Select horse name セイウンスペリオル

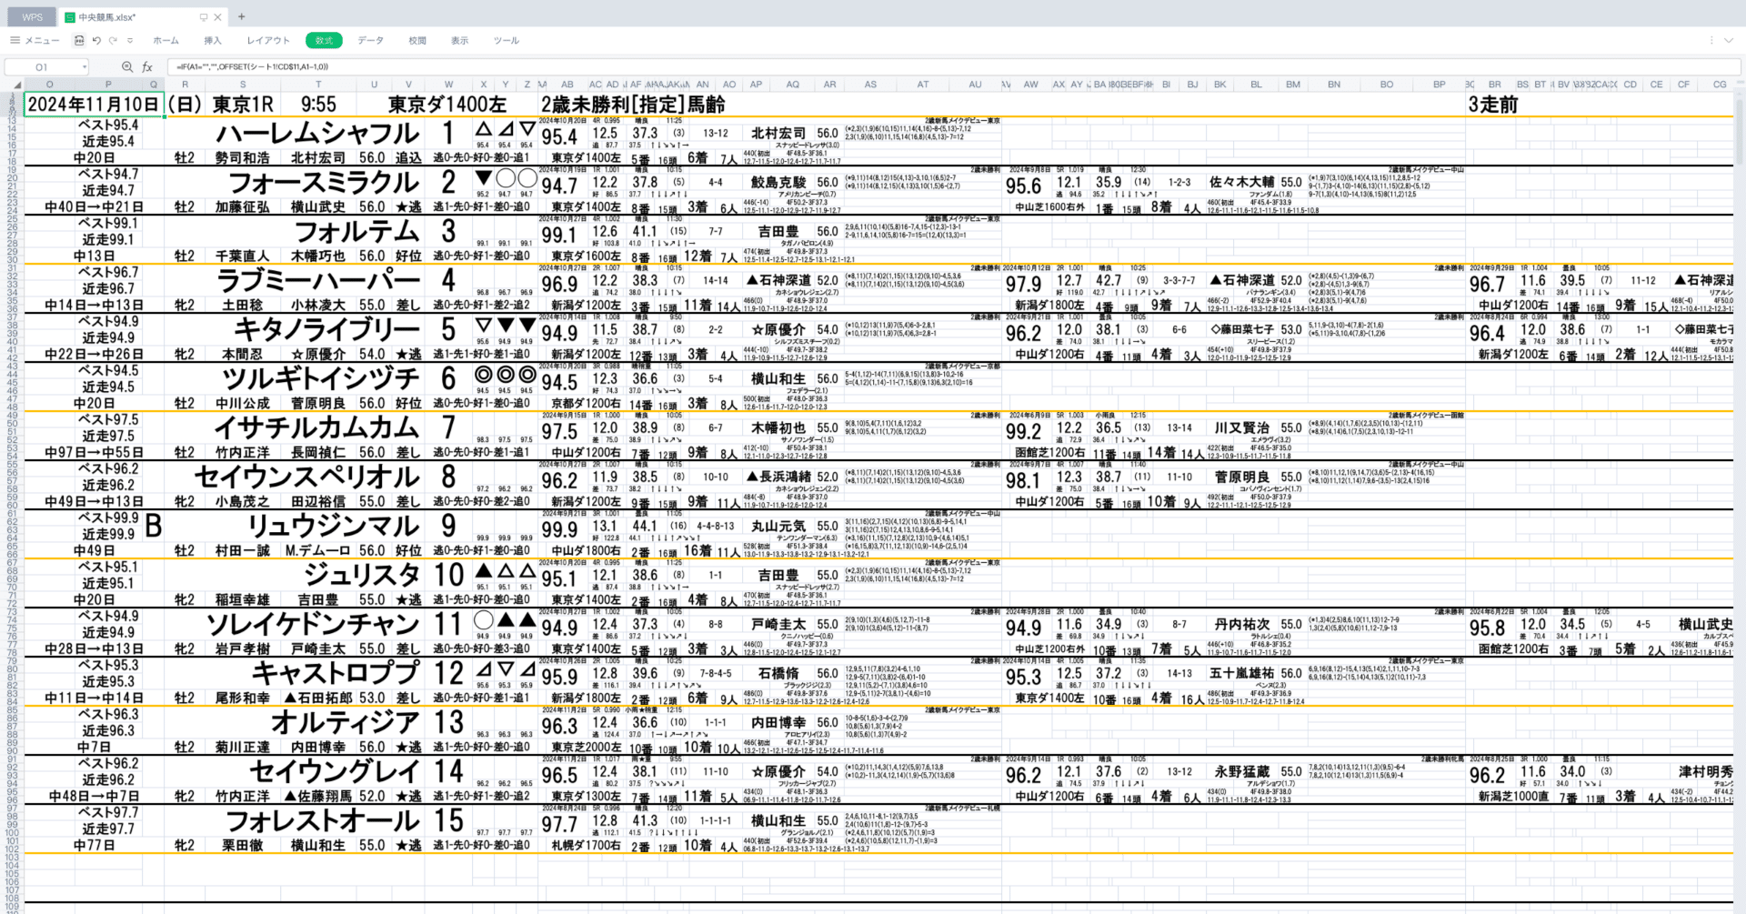[307, 477]
